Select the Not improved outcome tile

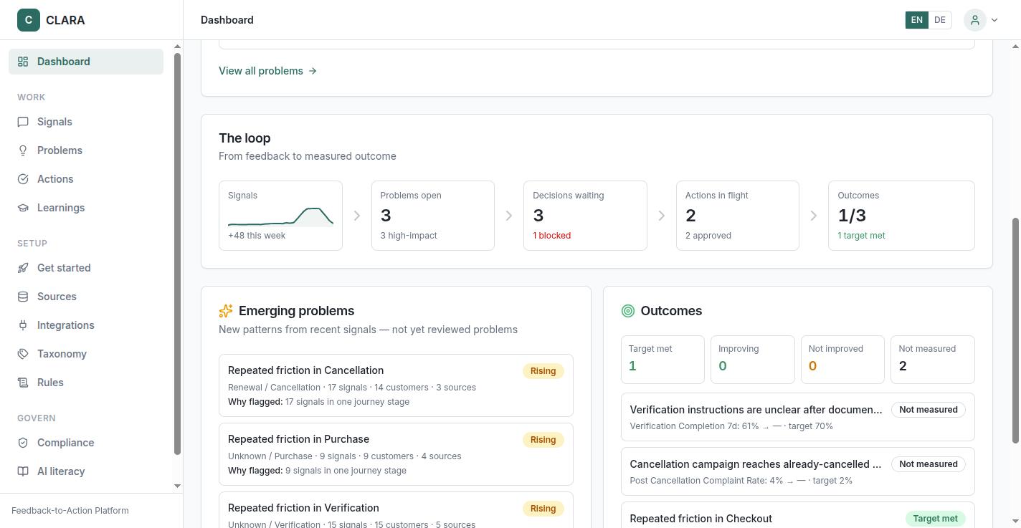pyautogui.click(x=842, y=360)
